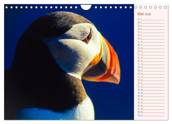The image size is (172, 124).
Task: Select the 'Di 5' calendar row
Action: point(151,32)
